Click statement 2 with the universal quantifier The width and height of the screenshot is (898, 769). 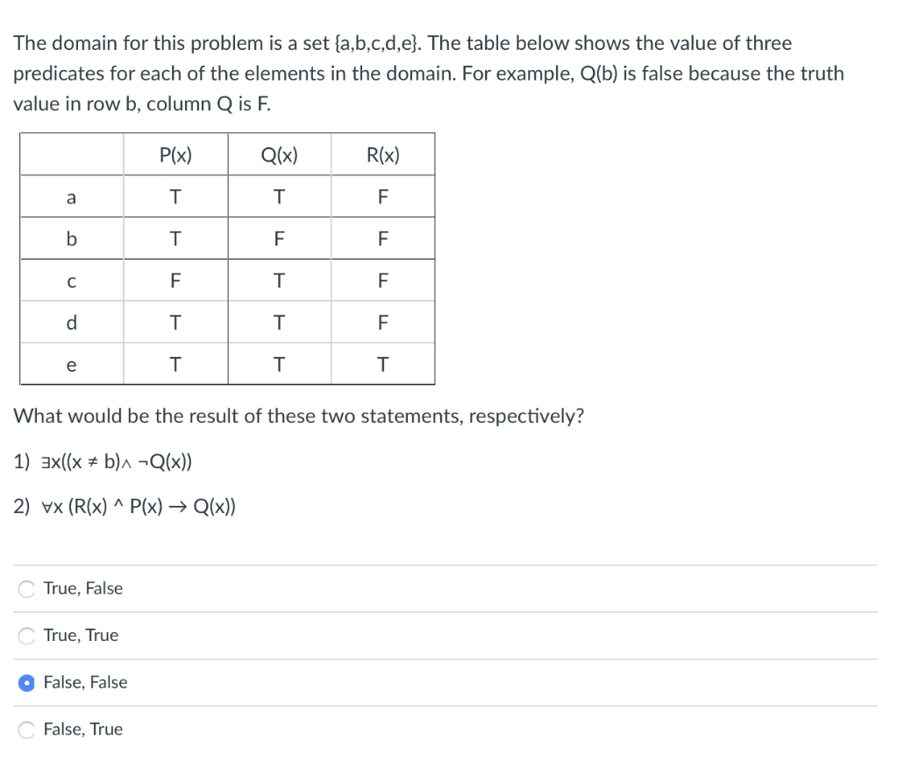click(125, 506)
